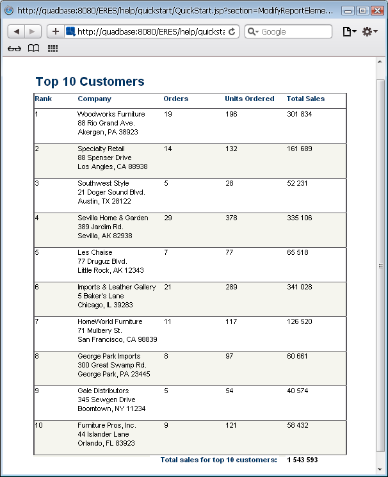The image size is (388, 477).
Task: Click the vertical scrollbar thumb
Action: click(380, 266)
